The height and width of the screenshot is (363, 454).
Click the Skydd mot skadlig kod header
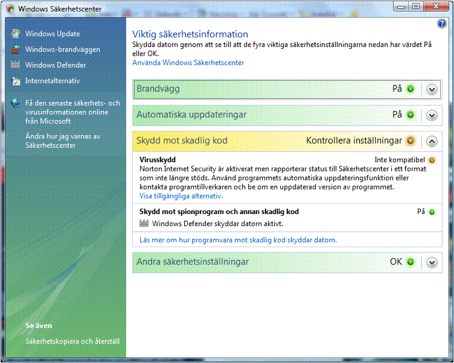287,141
